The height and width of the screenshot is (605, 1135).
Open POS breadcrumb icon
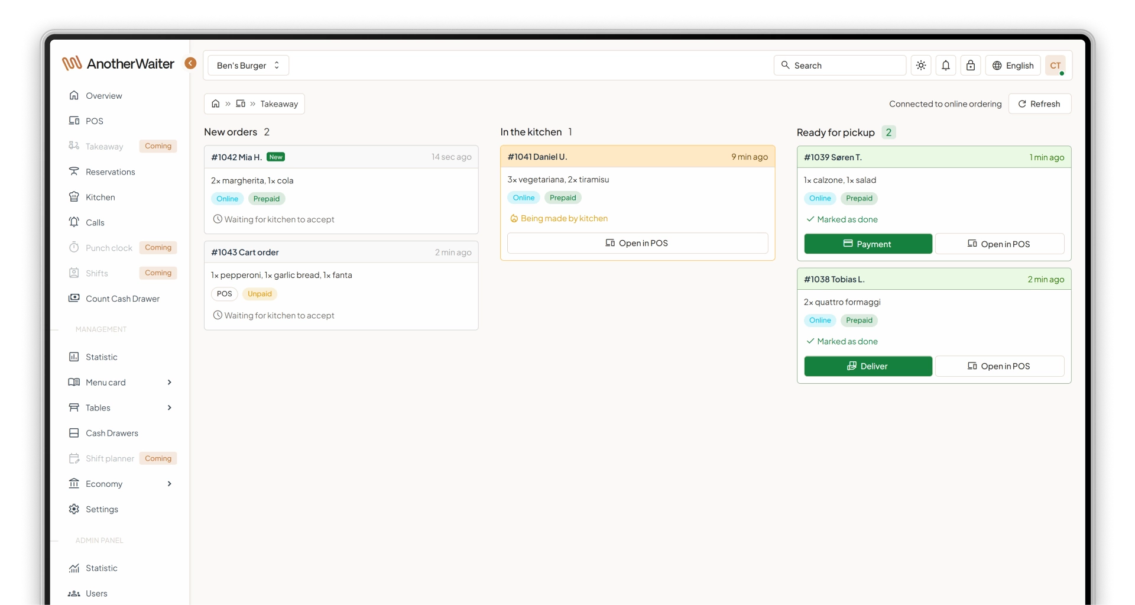pos(241,104)
